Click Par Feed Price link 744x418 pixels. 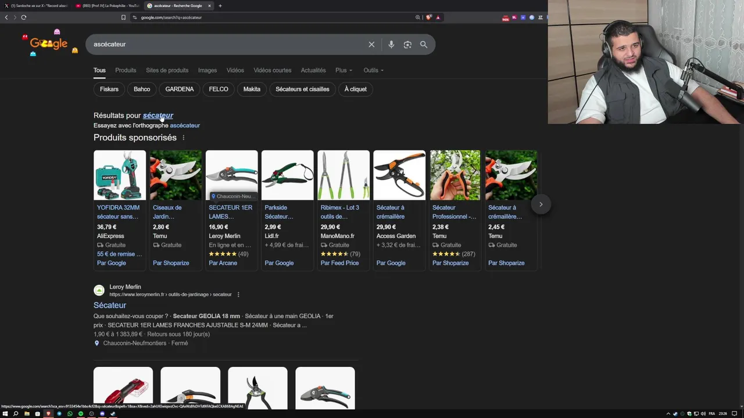click(339, 263)
